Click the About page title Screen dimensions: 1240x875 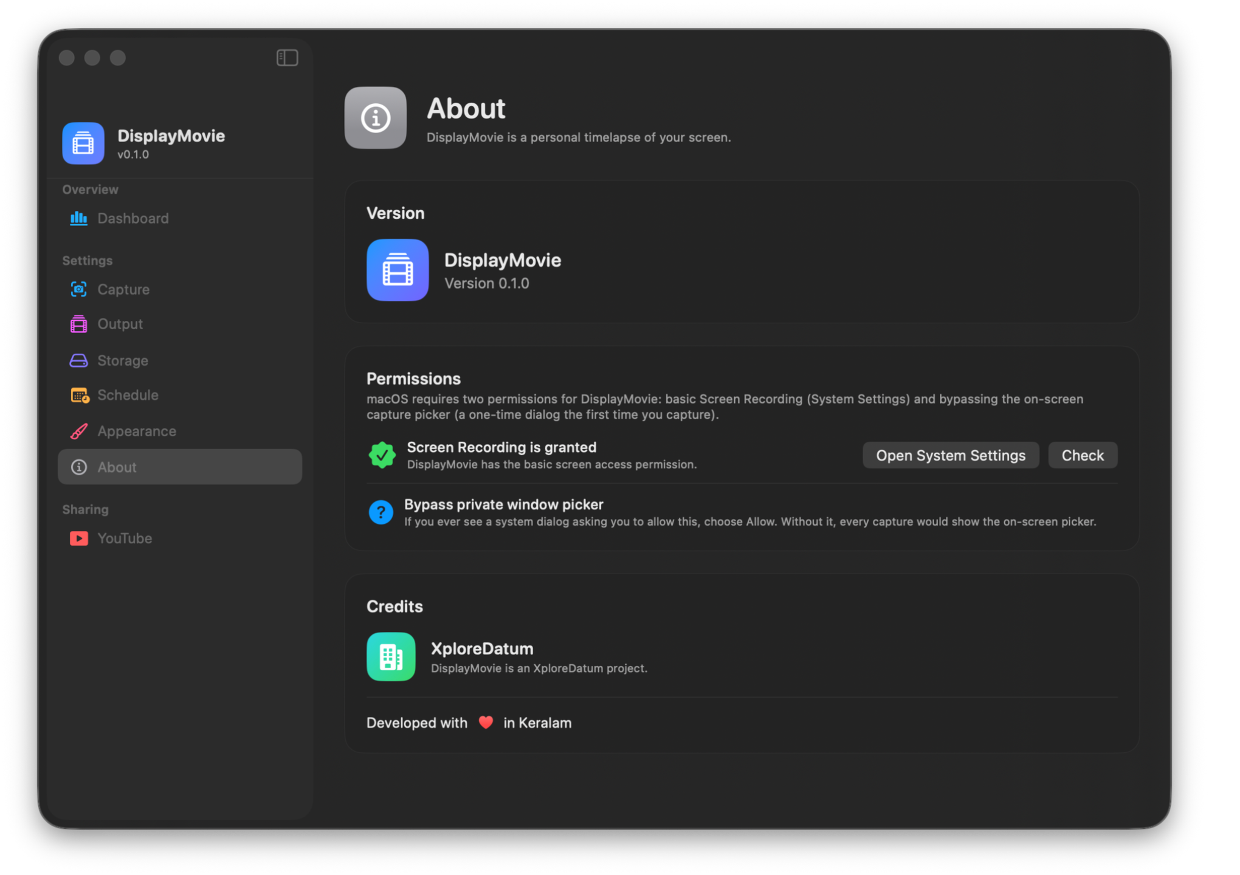click(466, 109)
